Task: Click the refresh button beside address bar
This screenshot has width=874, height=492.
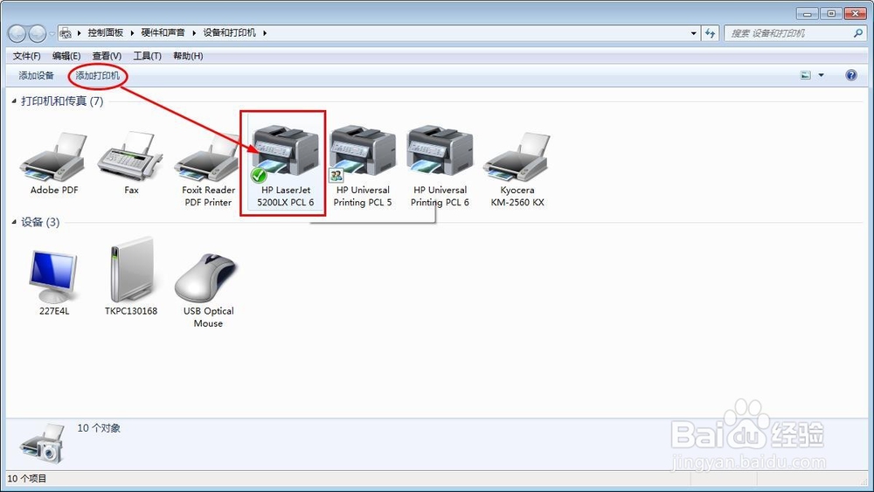Action: (710, 33)
